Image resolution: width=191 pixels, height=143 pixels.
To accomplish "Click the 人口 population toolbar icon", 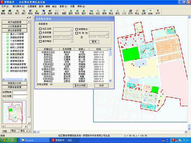I will tap(124, 12).
